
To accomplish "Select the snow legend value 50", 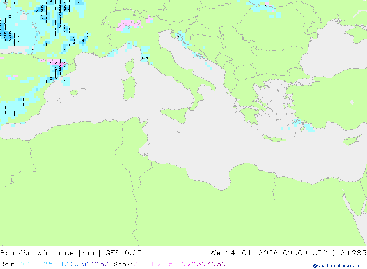I will point(221,264).
